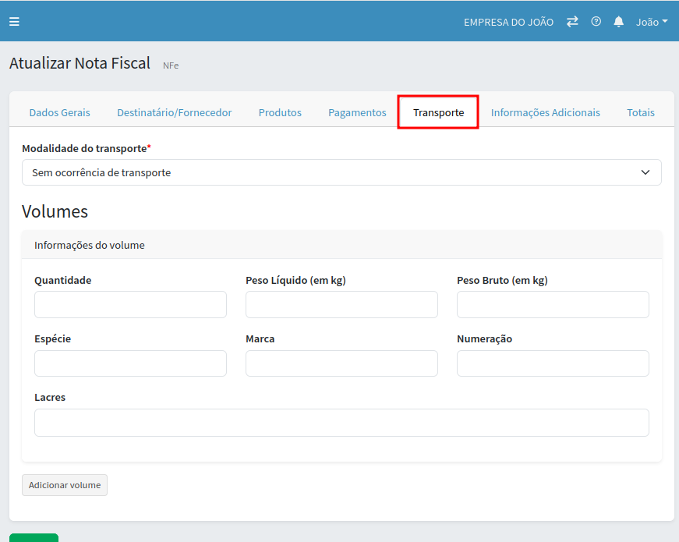This screenshot has height=542, width=679.
Task: Open the Destinatário/Fornecedor tab
Action: (x=175, y=112)
